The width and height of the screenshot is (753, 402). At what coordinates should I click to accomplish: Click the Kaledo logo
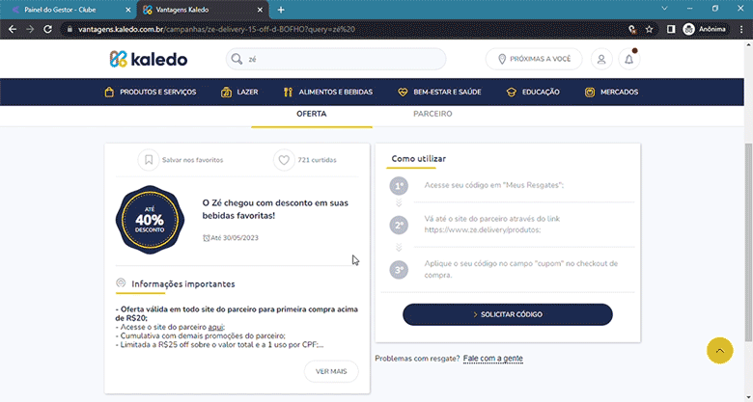[x=148, y=59]
